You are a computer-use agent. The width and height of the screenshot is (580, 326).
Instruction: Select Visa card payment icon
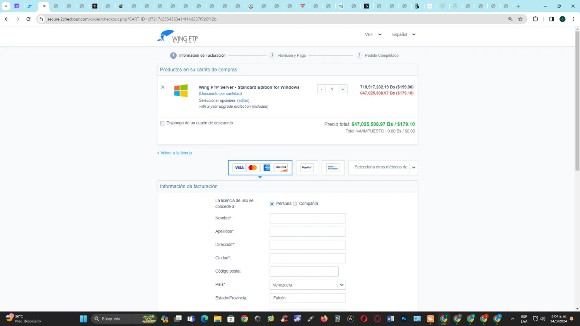239,168
